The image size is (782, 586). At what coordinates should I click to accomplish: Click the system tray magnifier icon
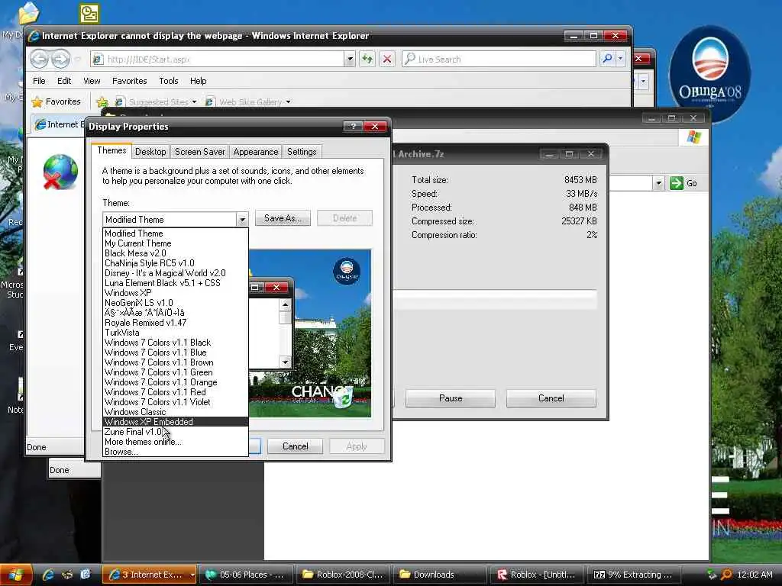(x=727, y=575)
